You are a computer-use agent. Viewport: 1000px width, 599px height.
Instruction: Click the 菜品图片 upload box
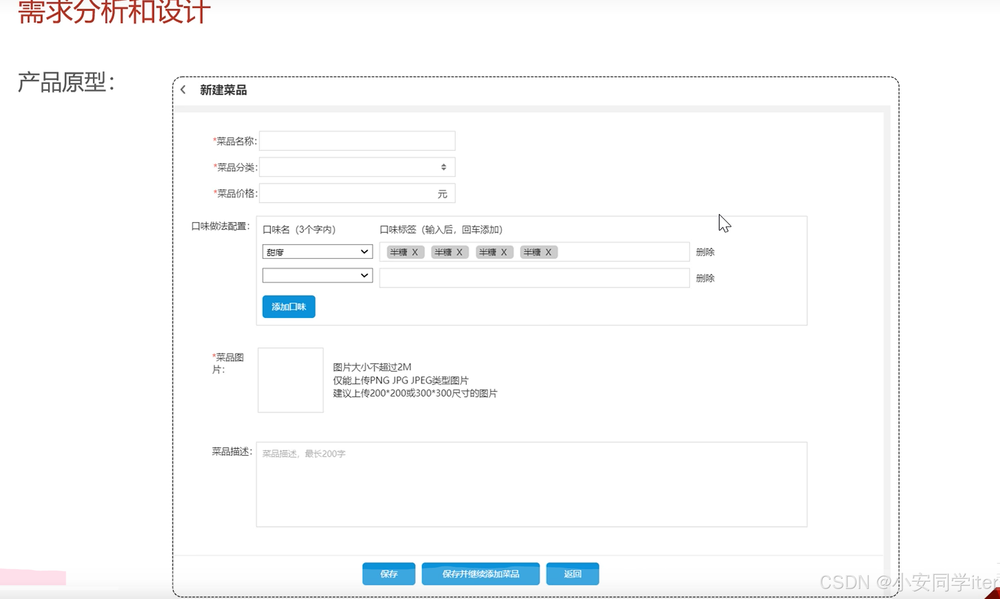point(290,380)
